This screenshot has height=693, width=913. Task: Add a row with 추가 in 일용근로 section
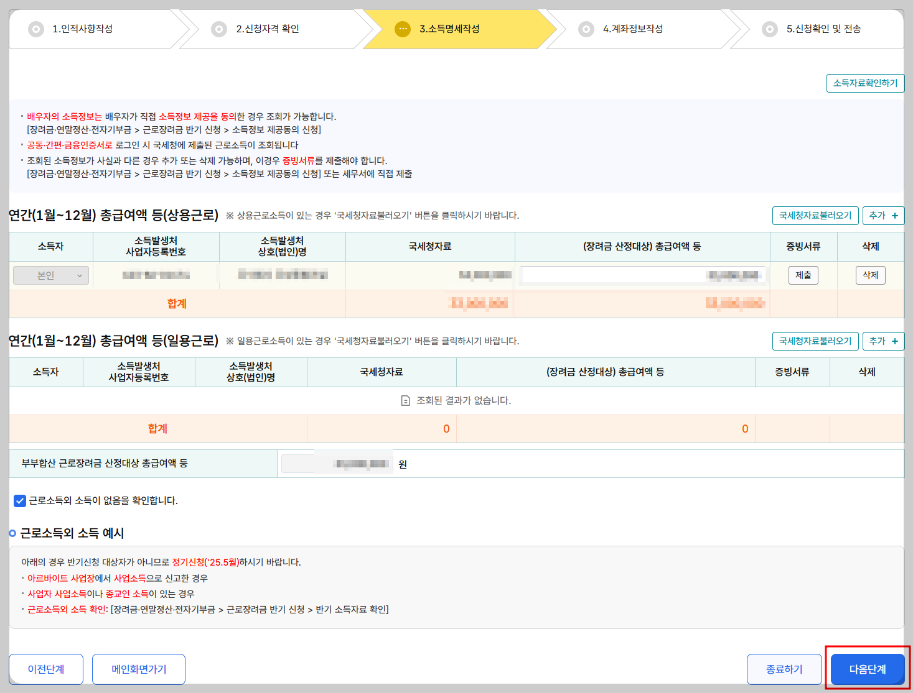pos(883,341)
